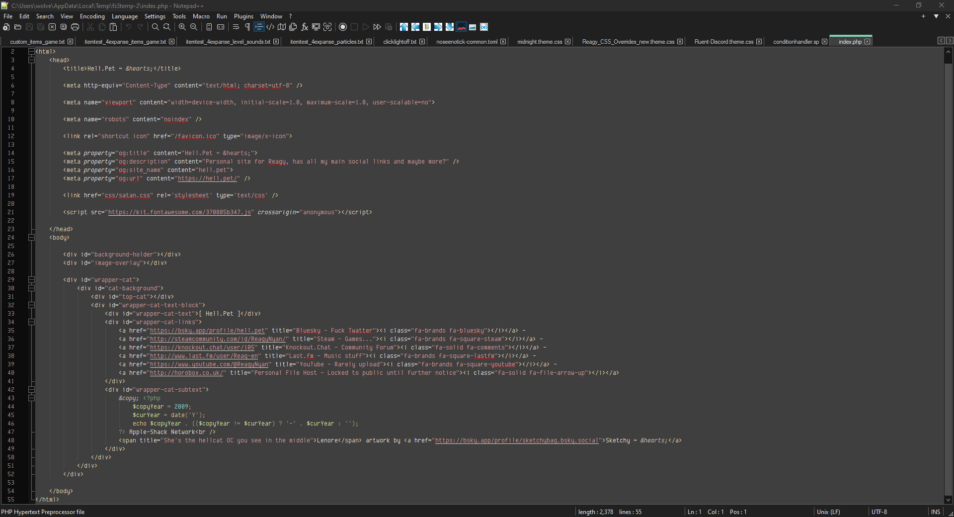Screen dimensions: 954x517
Task: Click the horobox.co.uk URL in code
Action: pyautogui.click(x=186, y=373)
